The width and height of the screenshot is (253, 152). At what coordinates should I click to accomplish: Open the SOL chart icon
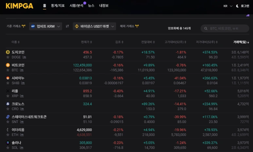[x=22, y=147]
